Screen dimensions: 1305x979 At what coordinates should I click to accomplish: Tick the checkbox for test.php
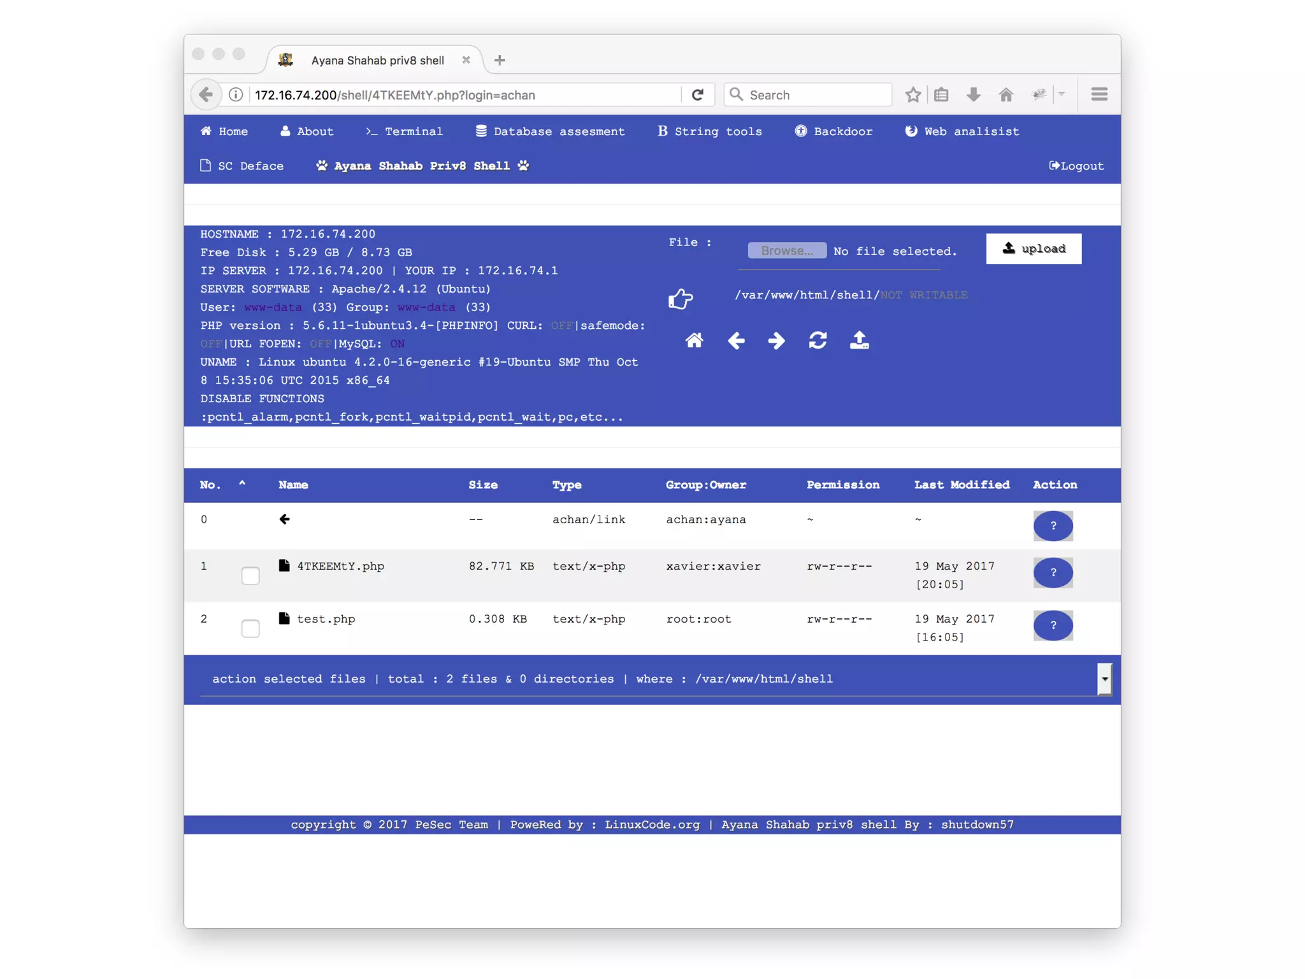click(250, 628)
